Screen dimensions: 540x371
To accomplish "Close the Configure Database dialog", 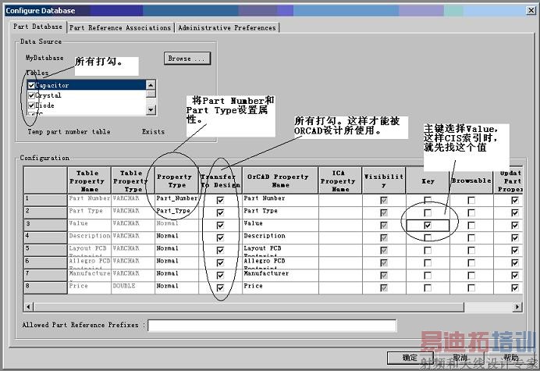I will (531, 10).
